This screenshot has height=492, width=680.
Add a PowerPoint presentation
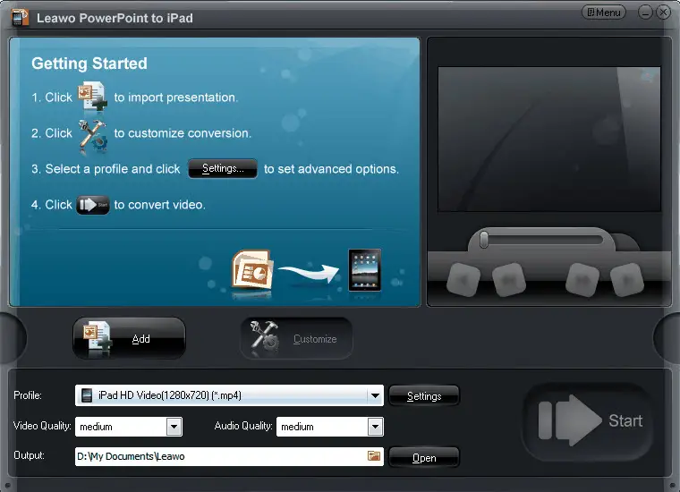(129, 338)
